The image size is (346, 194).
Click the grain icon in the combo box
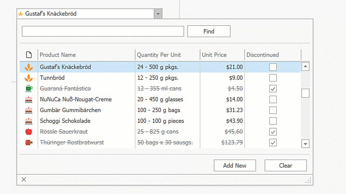(x=21, y=14)
